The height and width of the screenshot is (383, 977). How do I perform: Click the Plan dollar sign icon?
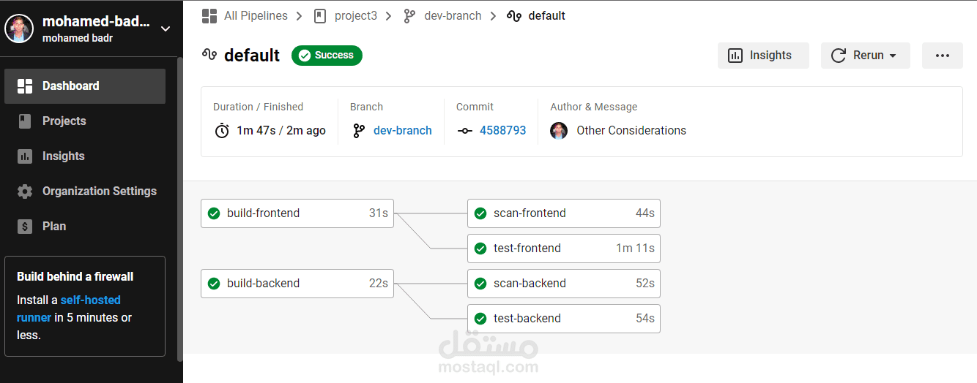tap(25, 227)
